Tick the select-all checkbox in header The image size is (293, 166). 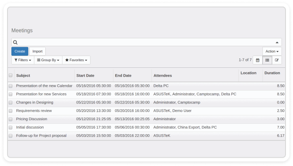pyautogui.click(x=11, y=75)
